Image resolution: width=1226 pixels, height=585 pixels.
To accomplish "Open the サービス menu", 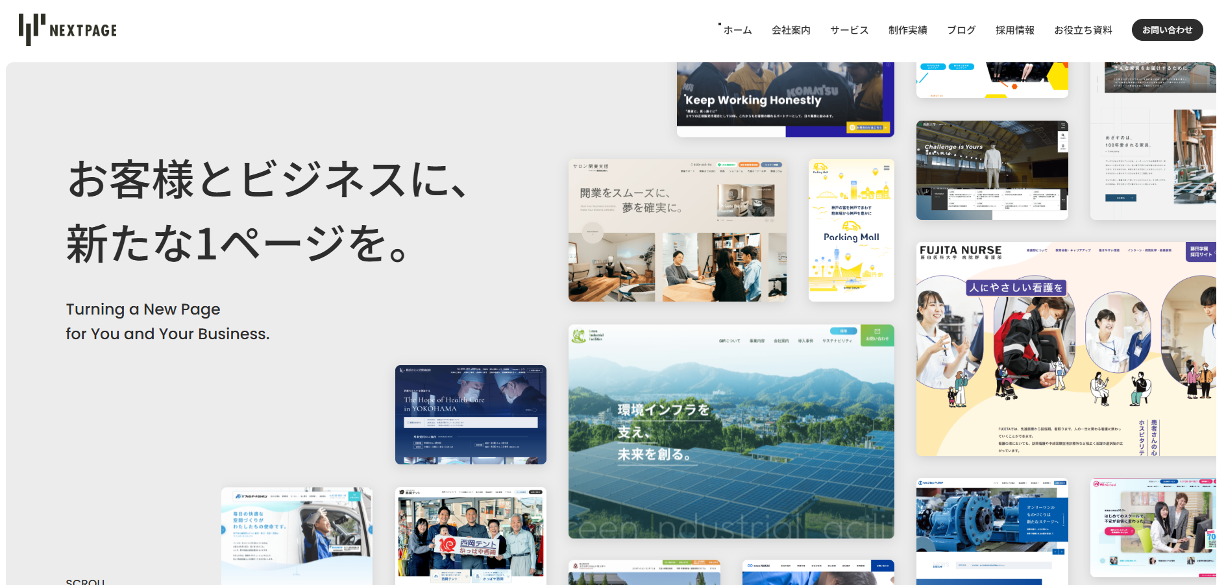I will pyautogui.click(x=849, y=30).
